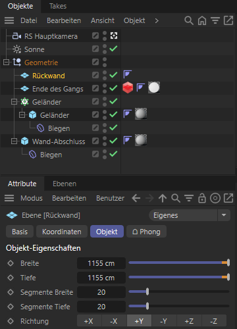Select the Koordinaten button tab
This screenshot has height=329, width=237.
[x=62, y=232]
